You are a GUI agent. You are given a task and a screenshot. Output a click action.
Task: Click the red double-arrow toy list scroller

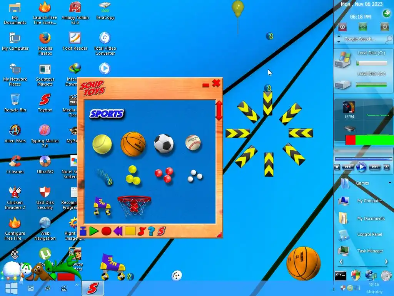click(x=219, y=111)
